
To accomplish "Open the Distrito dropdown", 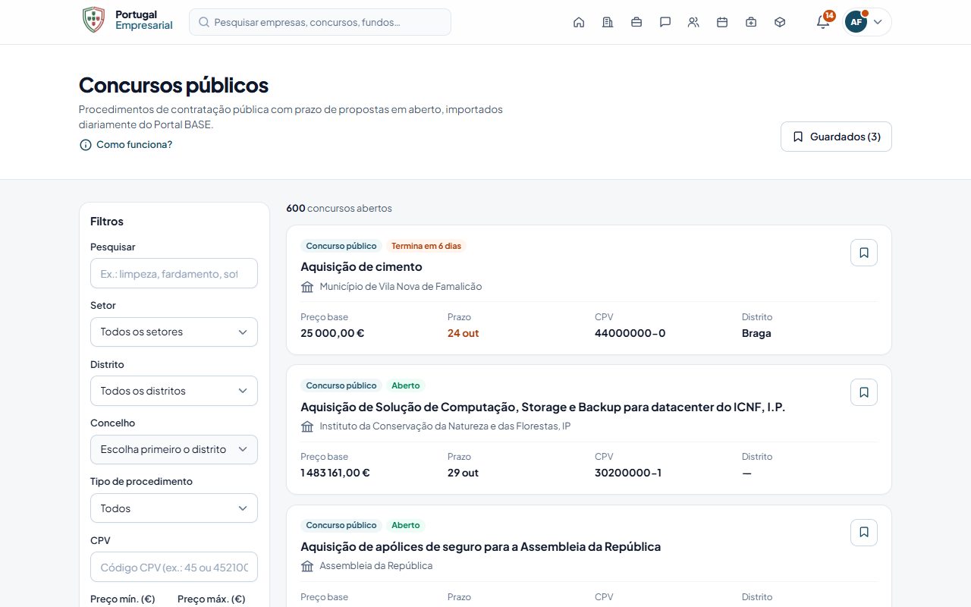I will tap(174, 391).
